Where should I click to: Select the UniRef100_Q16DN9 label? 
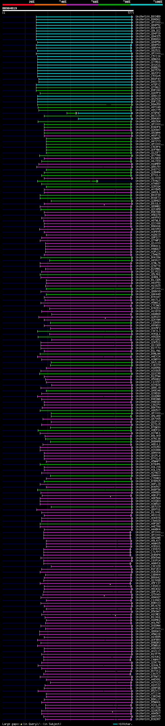pyautogui.click(x=148, y=396)
